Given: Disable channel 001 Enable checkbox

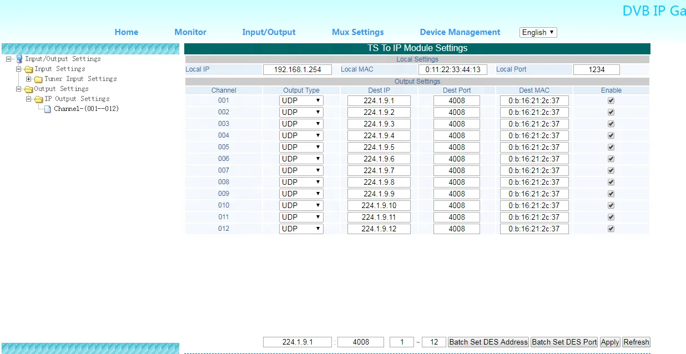Looking at the screenshot, I should pos(611,100).
